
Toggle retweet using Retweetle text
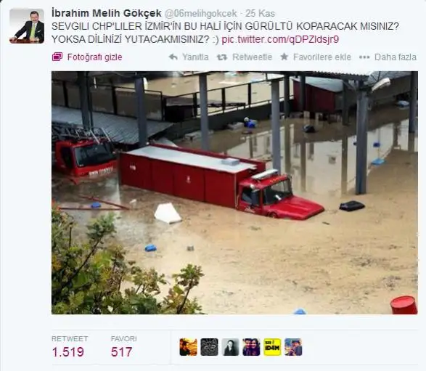coord(252,57)
